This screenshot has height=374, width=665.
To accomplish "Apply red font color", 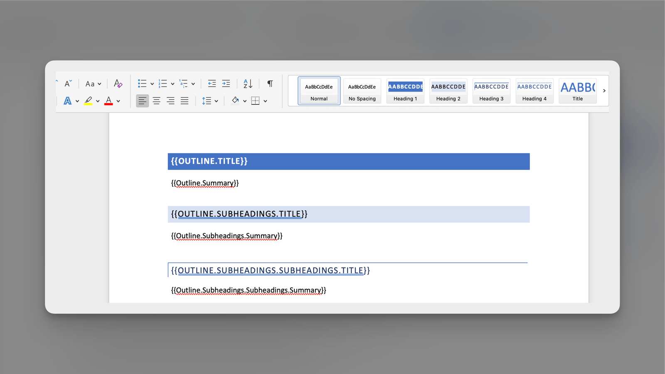I will [108, 101].
